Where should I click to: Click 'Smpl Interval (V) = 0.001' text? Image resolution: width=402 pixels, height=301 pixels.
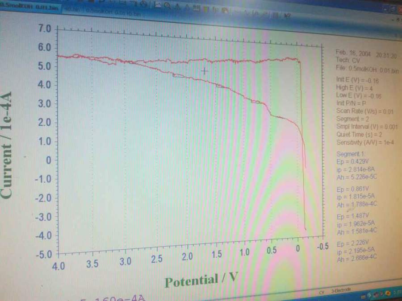click(367, 127)
